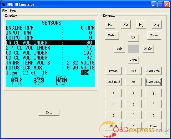Click the Down arrow button
This screenshot has height=139, width=171.
pos(133,60)
